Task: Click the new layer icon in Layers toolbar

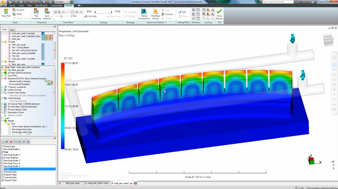Action: 3,142
